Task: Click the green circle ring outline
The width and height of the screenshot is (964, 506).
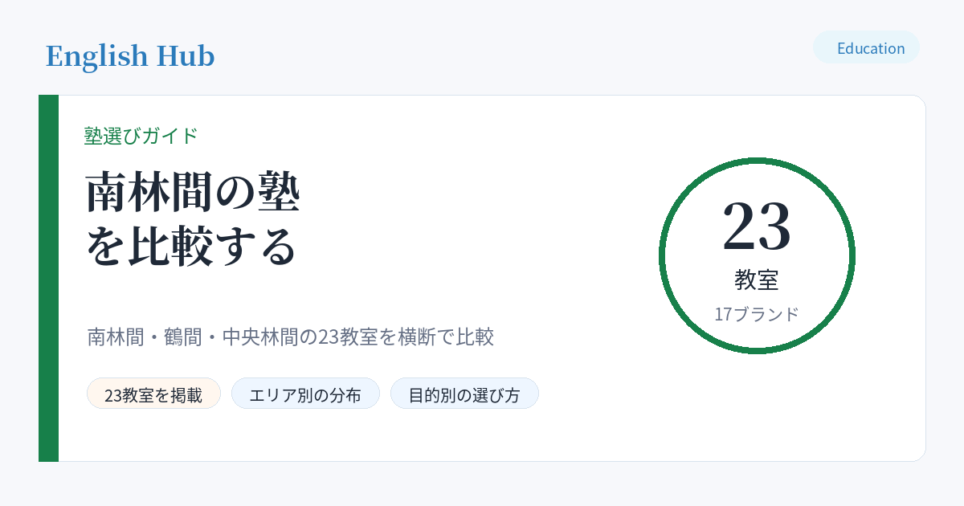Action: [x=757, y=160]
